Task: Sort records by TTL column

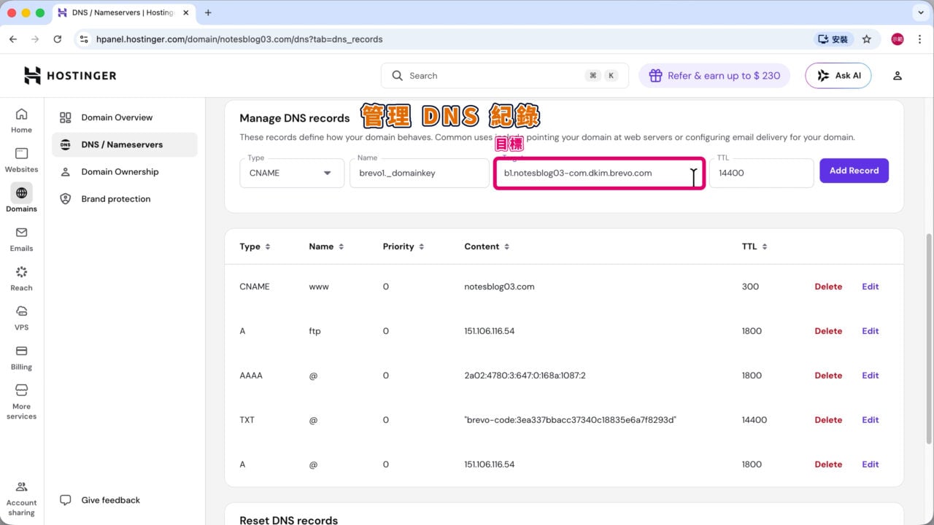Action: (x=754, y=246)
